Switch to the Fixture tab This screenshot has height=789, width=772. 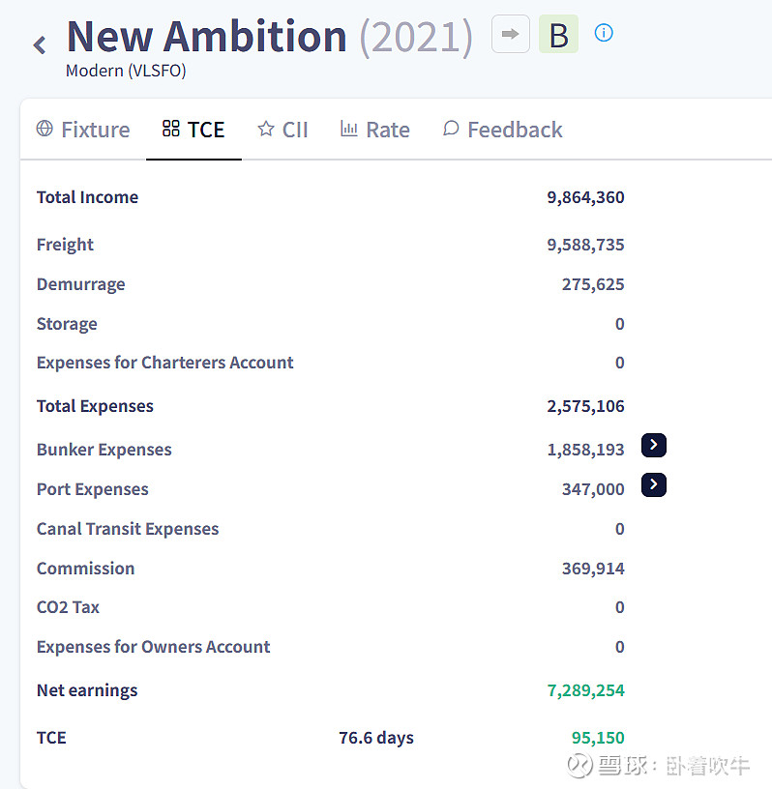[95, 130]
